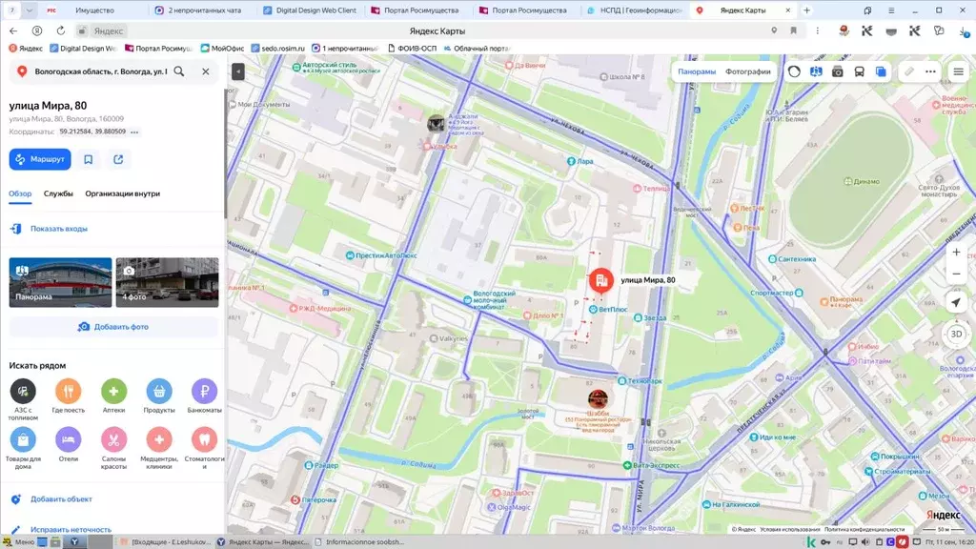Click the ВетПлюс place on map

click(x=609, y=310)
